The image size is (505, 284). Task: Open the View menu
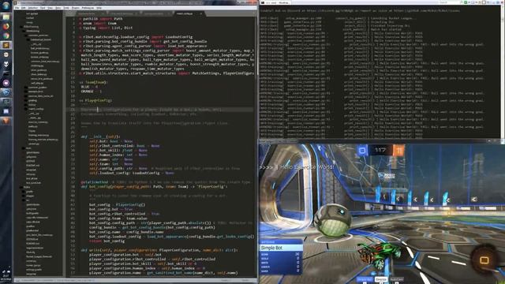point(50,8)
